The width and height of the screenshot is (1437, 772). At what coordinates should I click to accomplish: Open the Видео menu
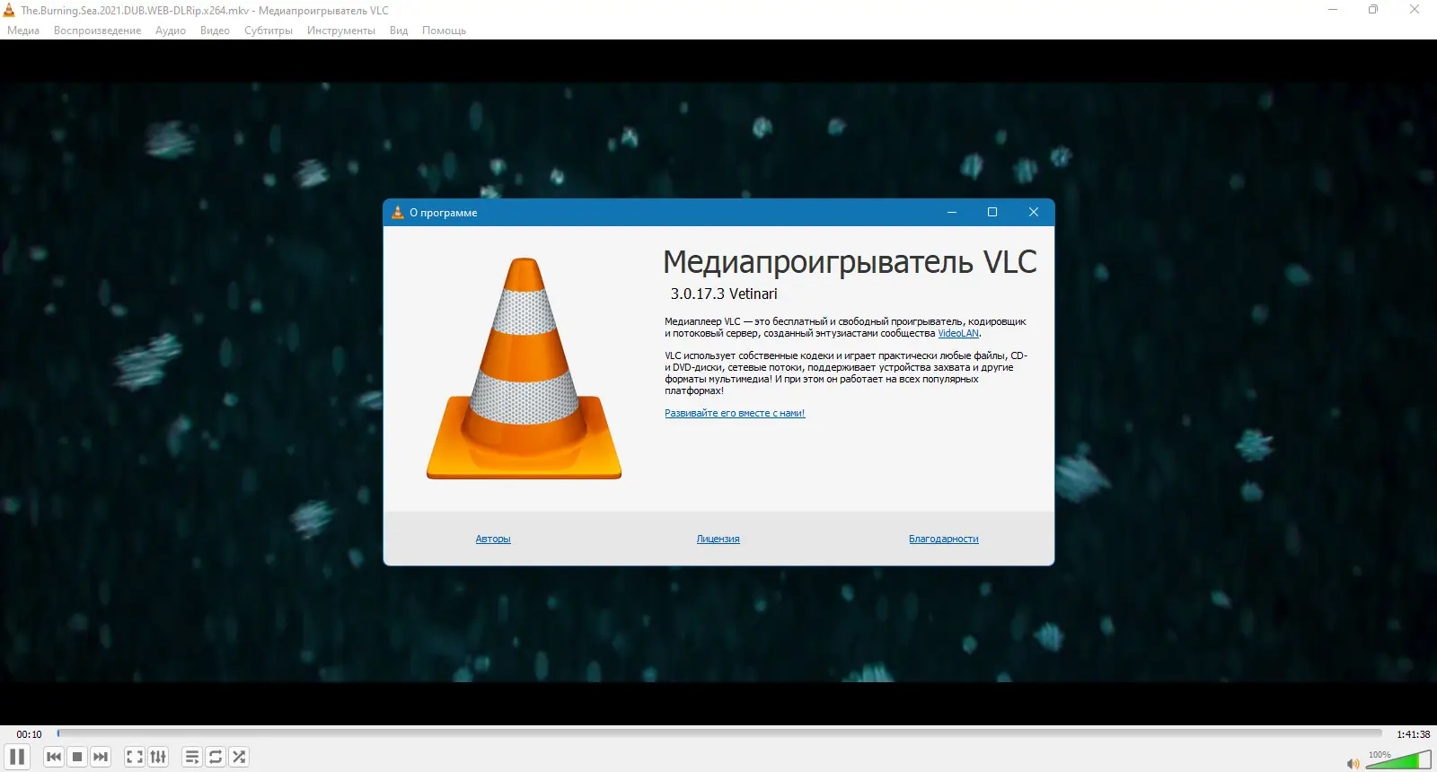click(215, 31)
